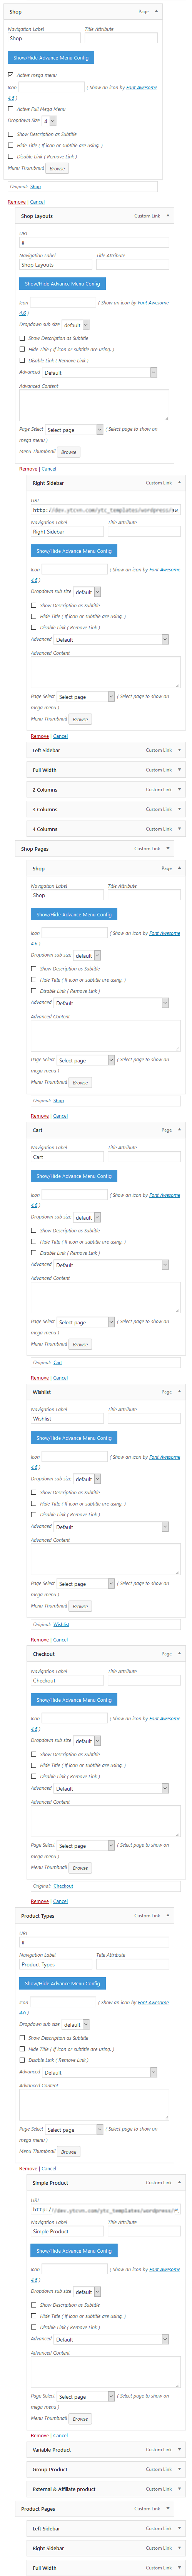This screenshot has height=2576, width=192.
Task: Uncheck the Active mega menu checkbox
Action: tap(11, 75)
